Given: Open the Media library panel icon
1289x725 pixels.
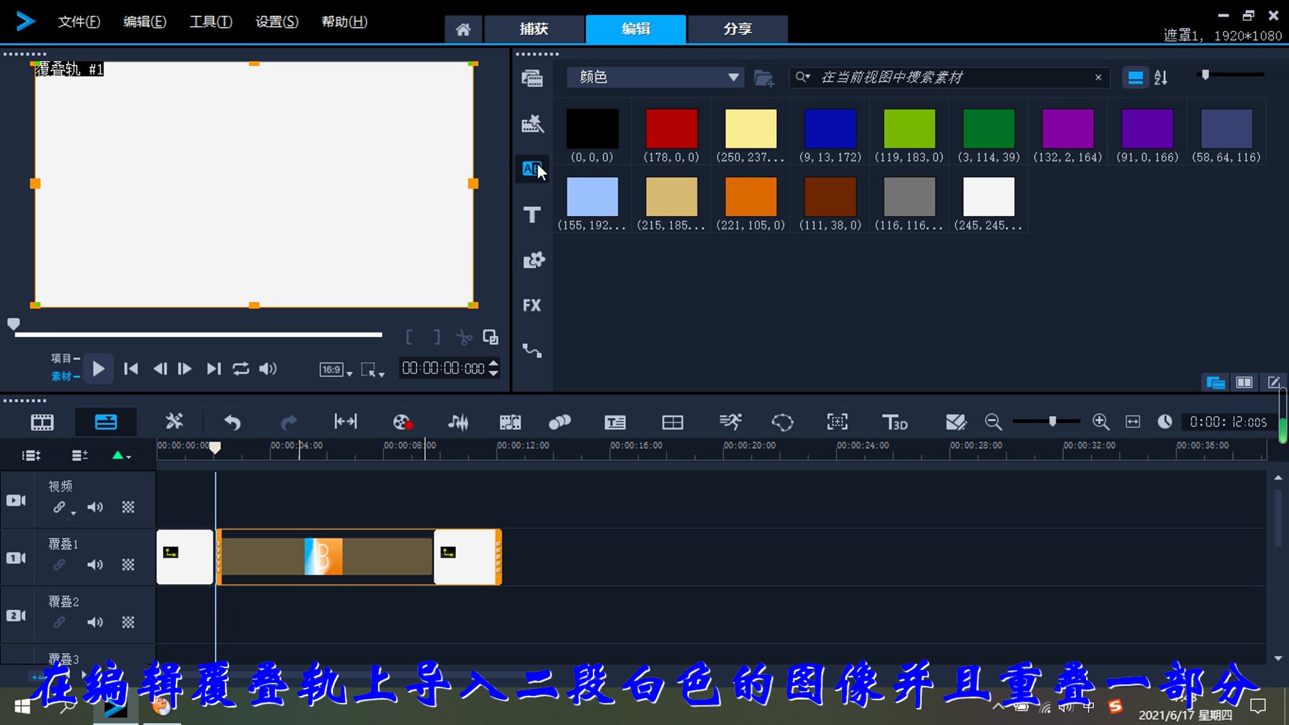Looking at the screenshot, I should tap(532, 79).
